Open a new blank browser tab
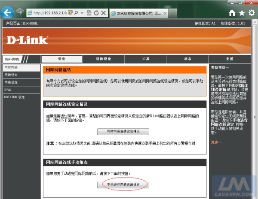258x199 pixels. click(172, 13)
